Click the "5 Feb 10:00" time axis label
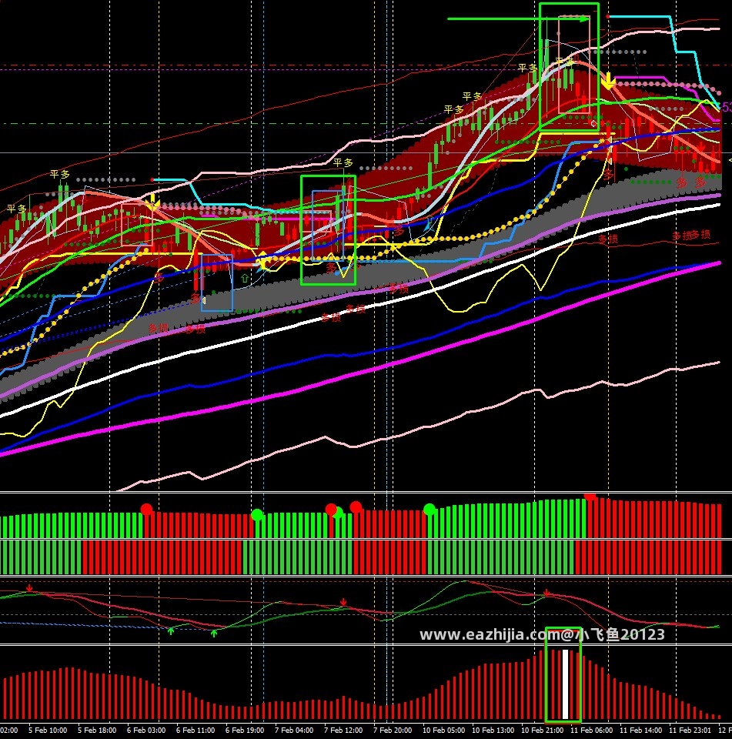The height and width of the screenshot is (739, 732). (48, 730)
